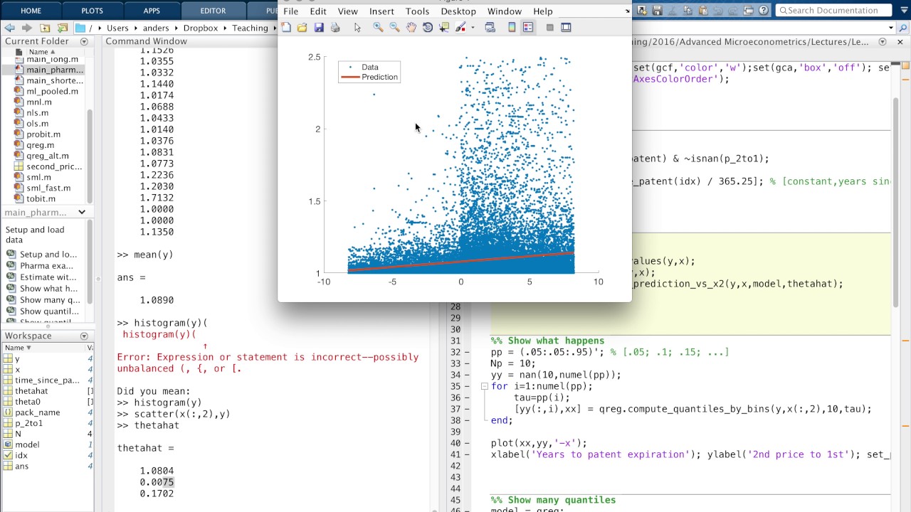
Task: Click the Prediction legend entry in figure
Action: [x=379, y=77]
